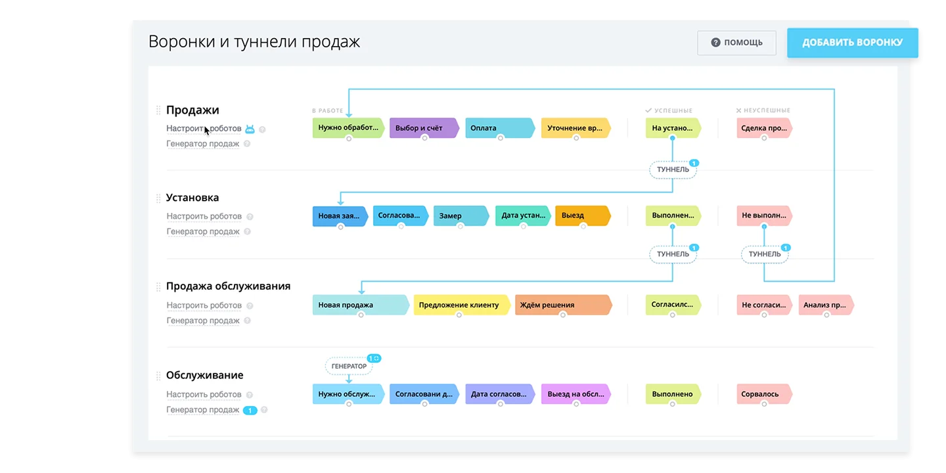The width and height of the screenshot is (946, 473).
Task: Click help icon beside Обслуживание Настроить роботов
Action: pyautogui.click(x=250, y=395)
